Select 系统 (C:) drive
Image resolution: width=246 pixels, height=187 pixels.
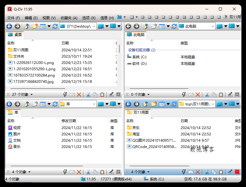coord(137,57)
